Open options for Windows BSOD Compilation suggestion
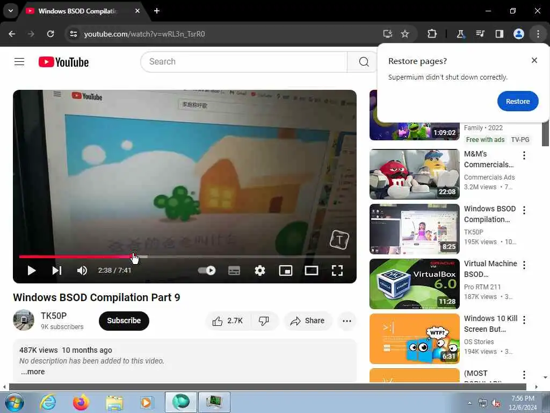 pyautogui.click(x=524, y=210)
